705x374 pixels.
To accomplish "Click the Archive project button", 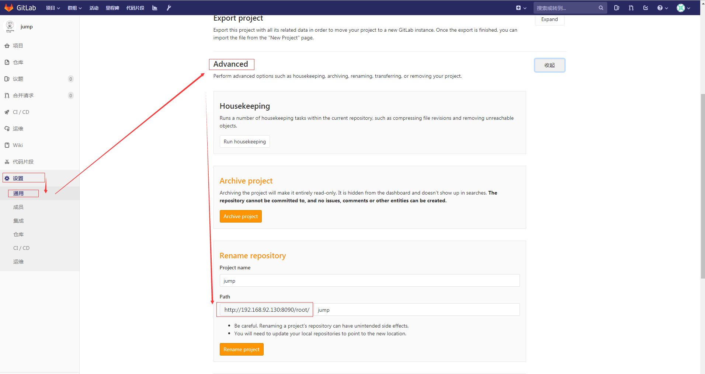I will click(240, 216).
